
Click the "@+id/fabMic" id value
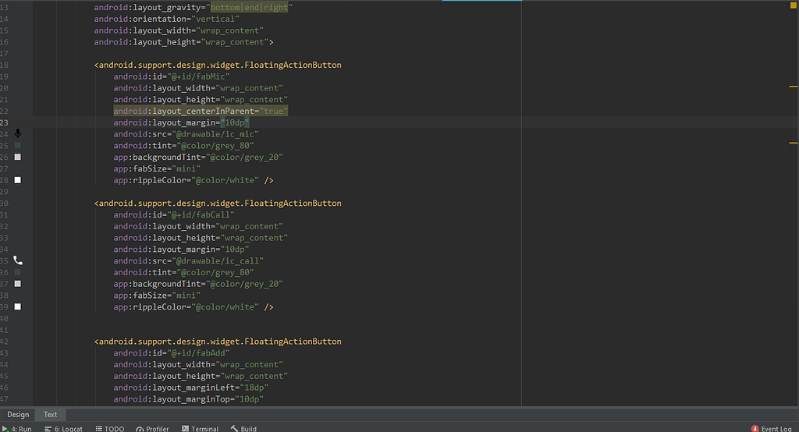[x=198, y=76]
